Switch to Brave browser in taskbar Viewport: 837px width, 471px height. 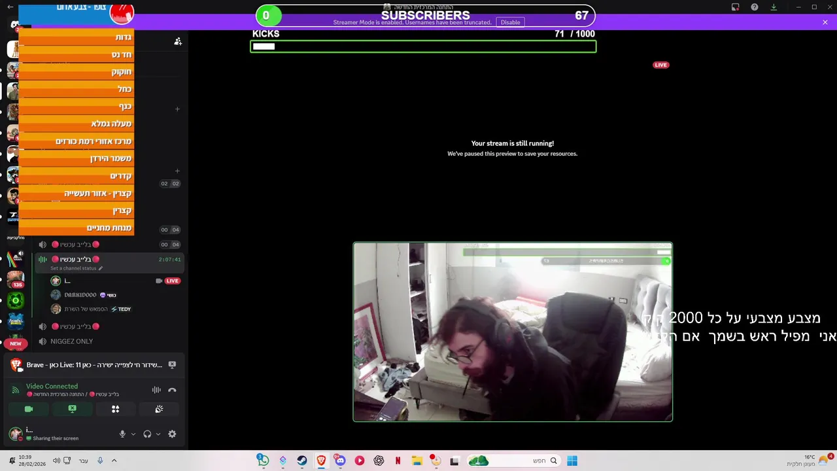coord(321,461)
